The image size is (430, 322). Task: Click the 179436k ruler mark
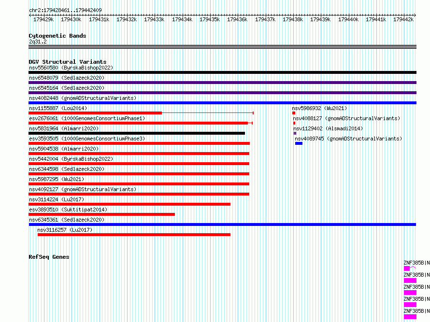point(237,19)
